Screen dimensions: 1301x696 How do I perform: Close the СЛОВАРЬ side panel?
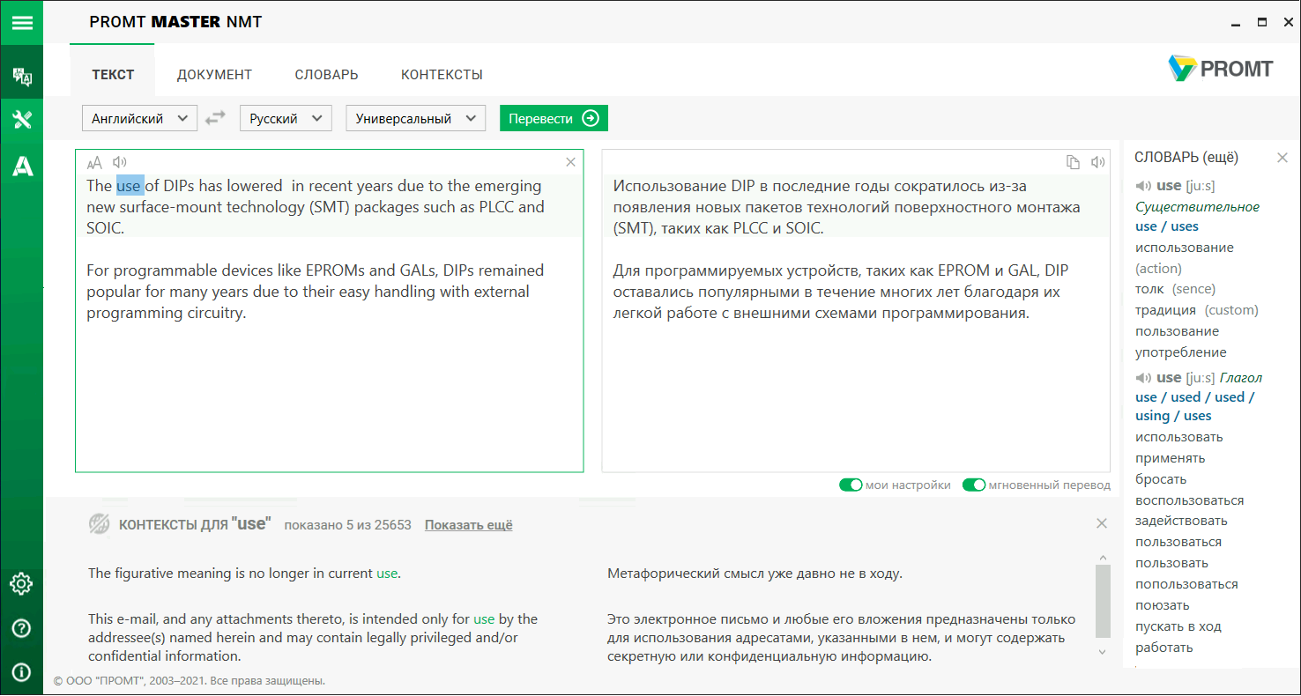(x=1282, y=158)
